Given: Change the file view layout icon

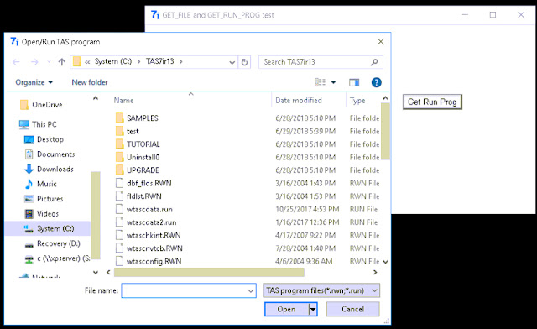Looking at the screenshot, I should click(320, 82).
